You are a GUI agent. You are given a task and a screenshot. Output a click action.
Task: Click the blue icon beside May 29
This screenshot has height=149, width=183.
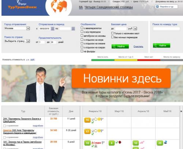[165, 142]
